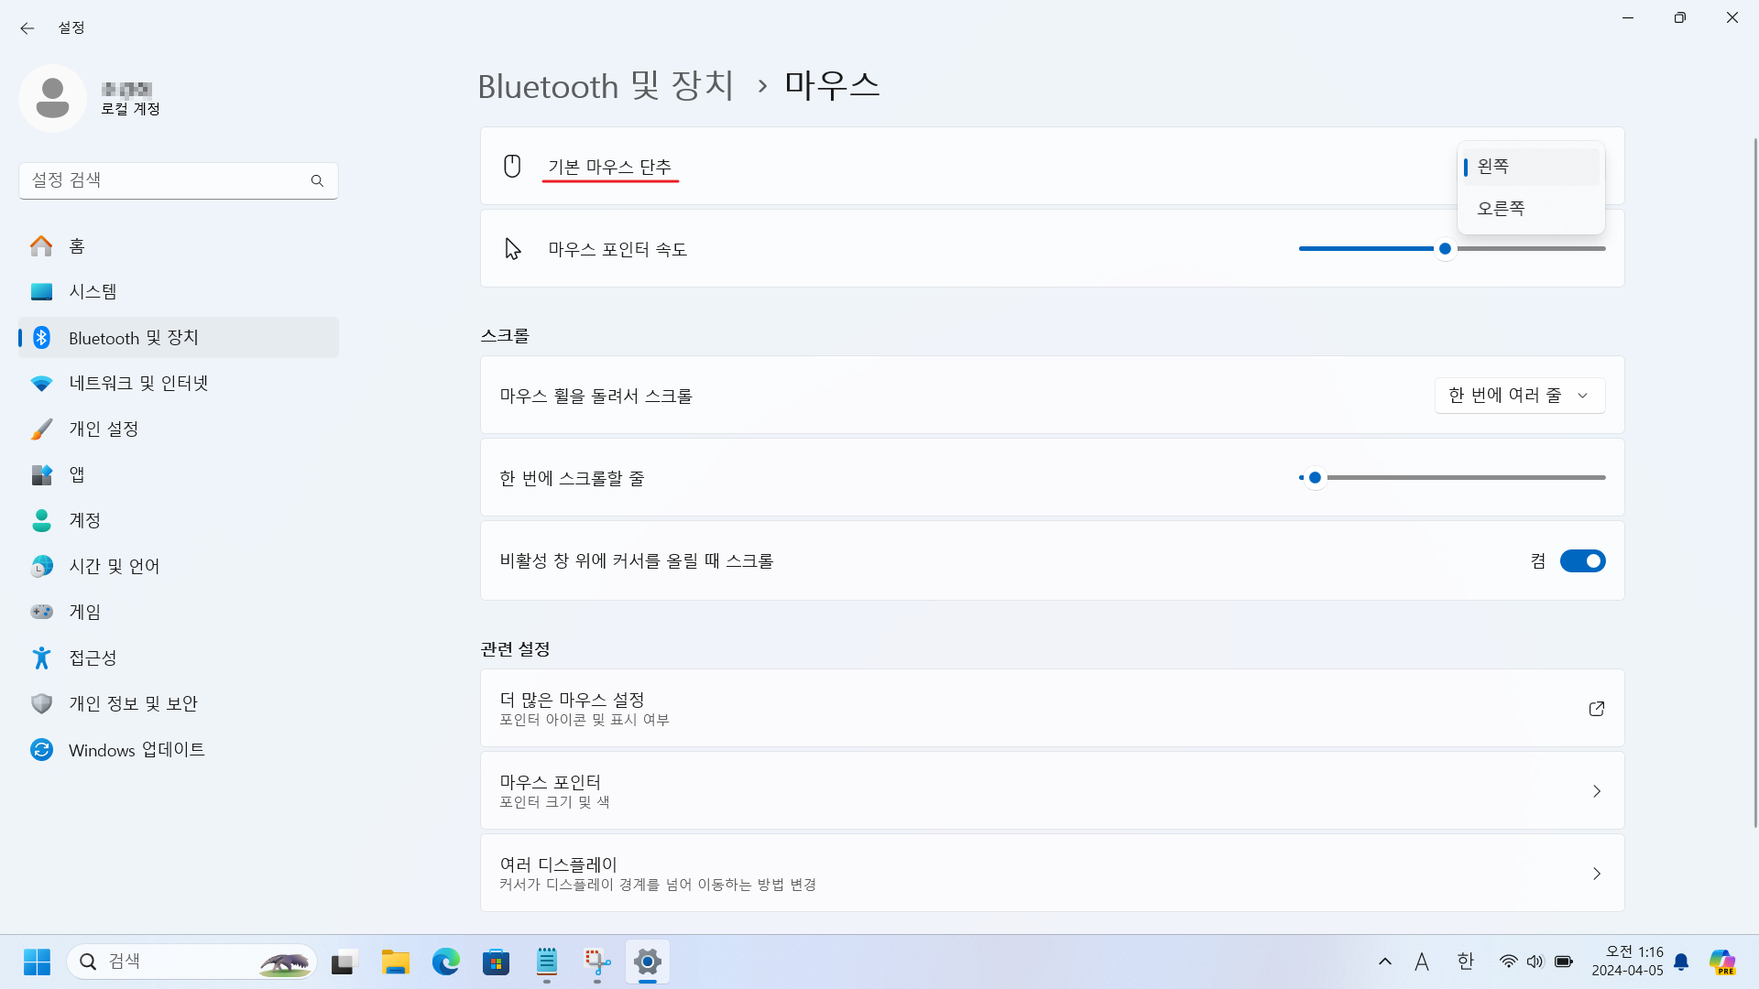1759x989 pixels.
Task: Click the back arrow in Settings
Action: tap(27, 28)
